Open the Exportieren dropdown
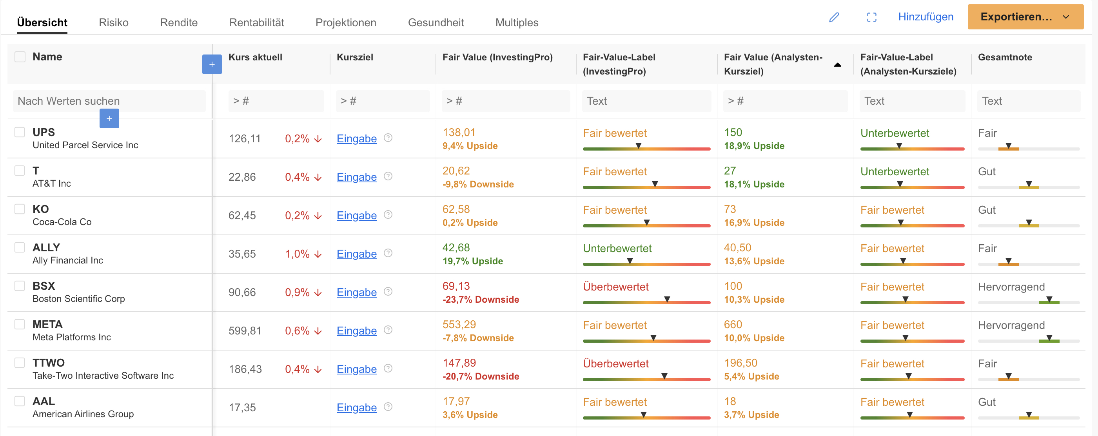Viewport: 1098px width, 436px height. [x=1025, y=17]
